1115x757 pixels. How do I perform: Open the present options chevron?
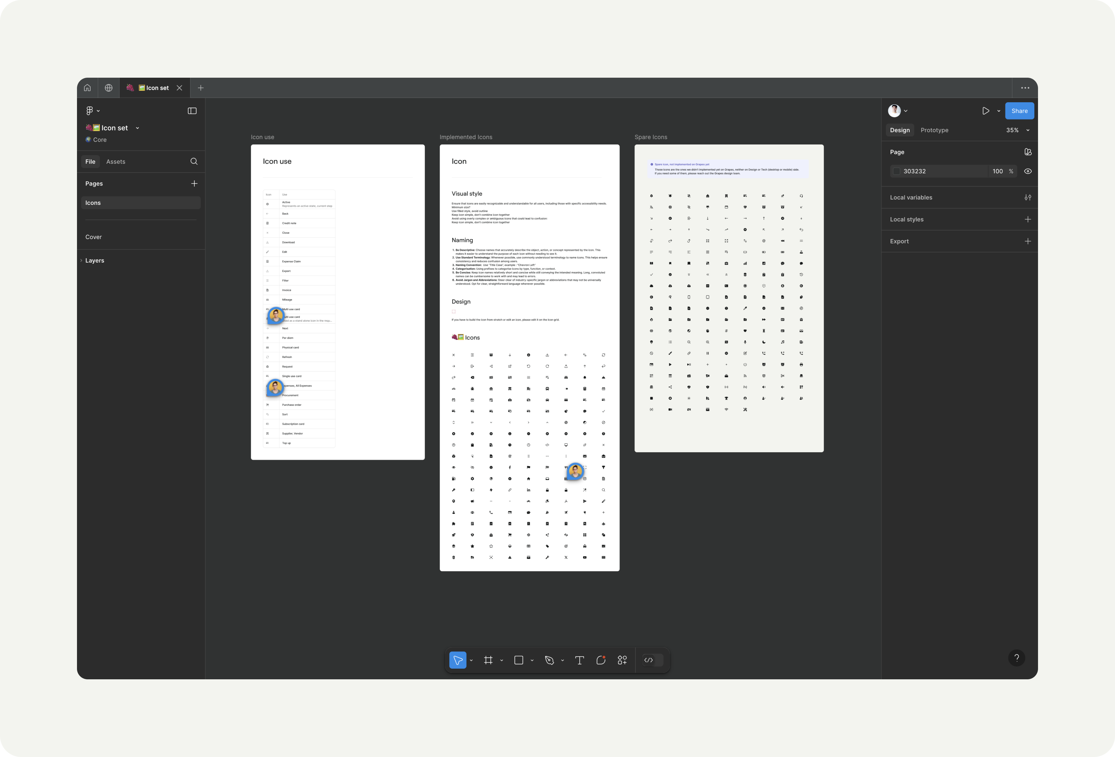point(999,111)
